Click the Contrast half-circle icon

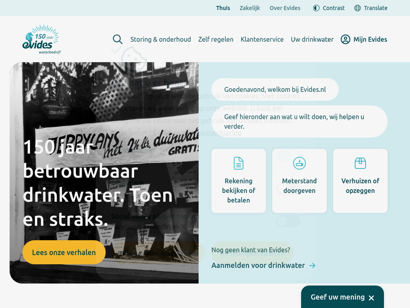pyautogui.click(x=316, y=8)
